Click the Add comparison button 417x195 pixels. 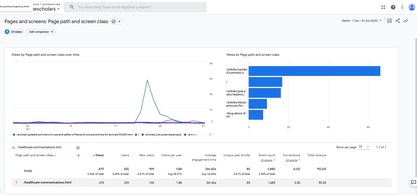tap(41, 32)
